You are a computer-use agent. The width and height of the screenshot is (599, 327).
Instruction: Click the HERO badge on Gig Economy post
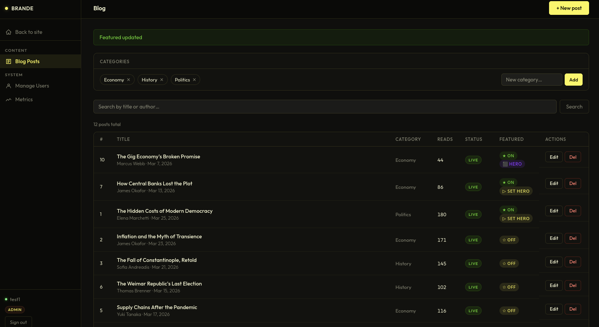tap(512, 164)
